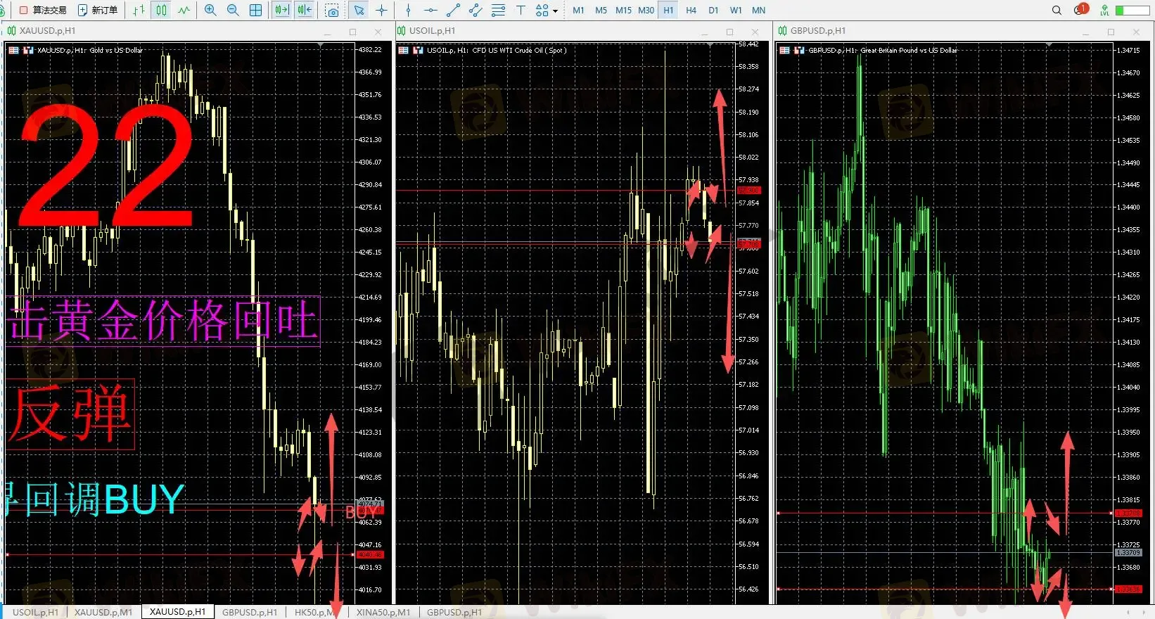This screenshot has height=619, width=1155.
Task: Draw a trendline
Action: (x=453, y=10)
